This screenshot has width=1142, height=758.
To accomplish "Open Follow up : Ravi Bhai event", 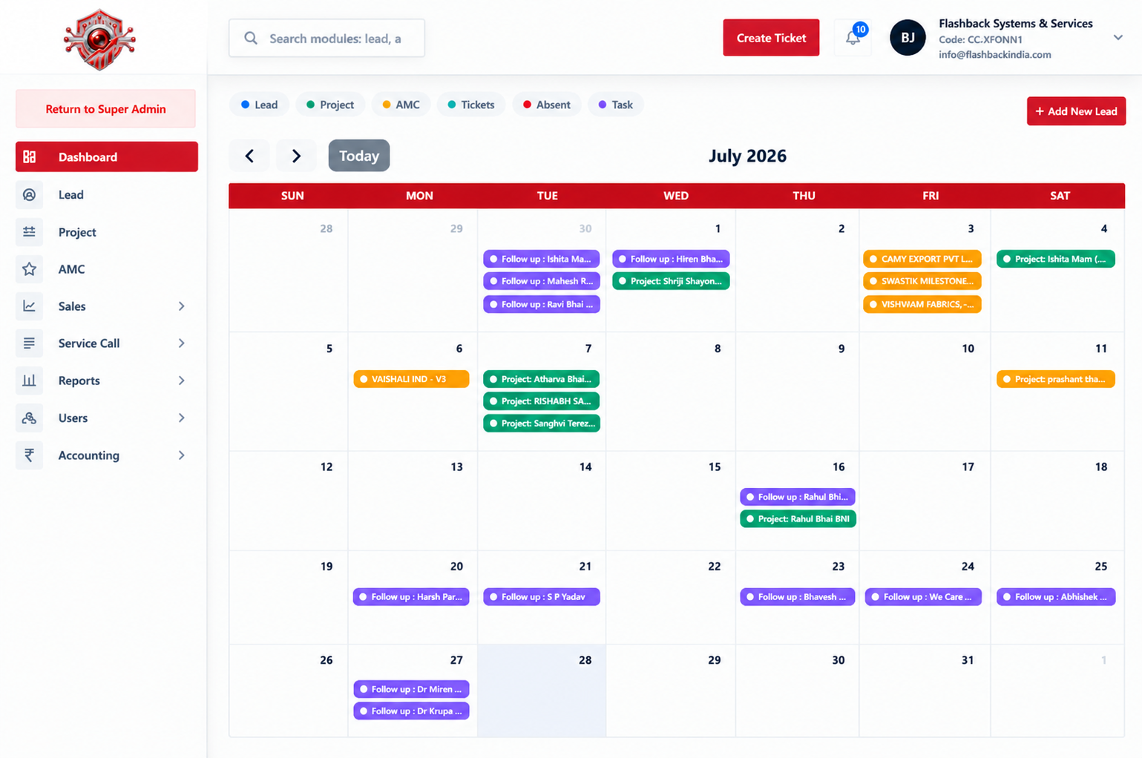I will click(542, 304).
